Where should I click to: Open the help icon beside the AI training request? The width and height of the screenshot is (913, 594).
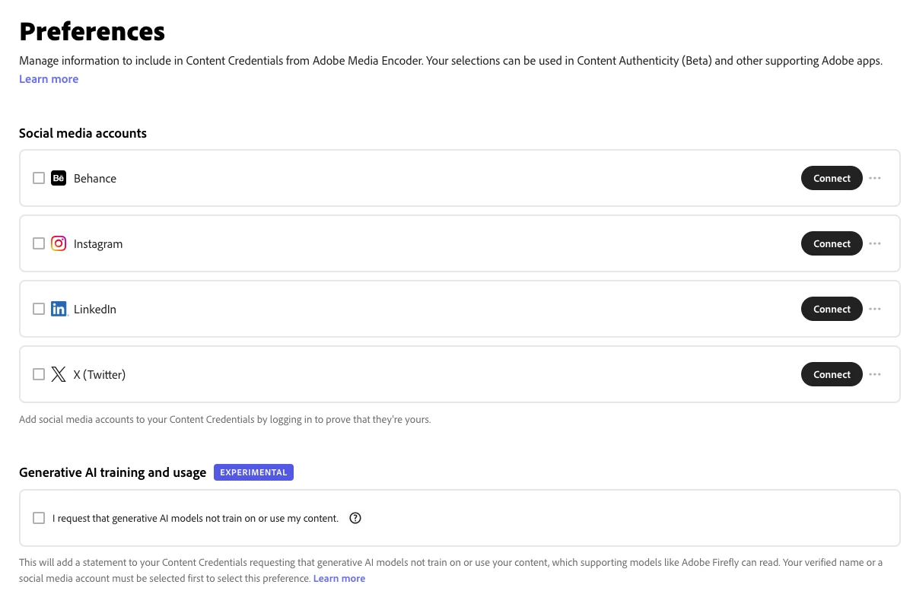tap(355, 518)
